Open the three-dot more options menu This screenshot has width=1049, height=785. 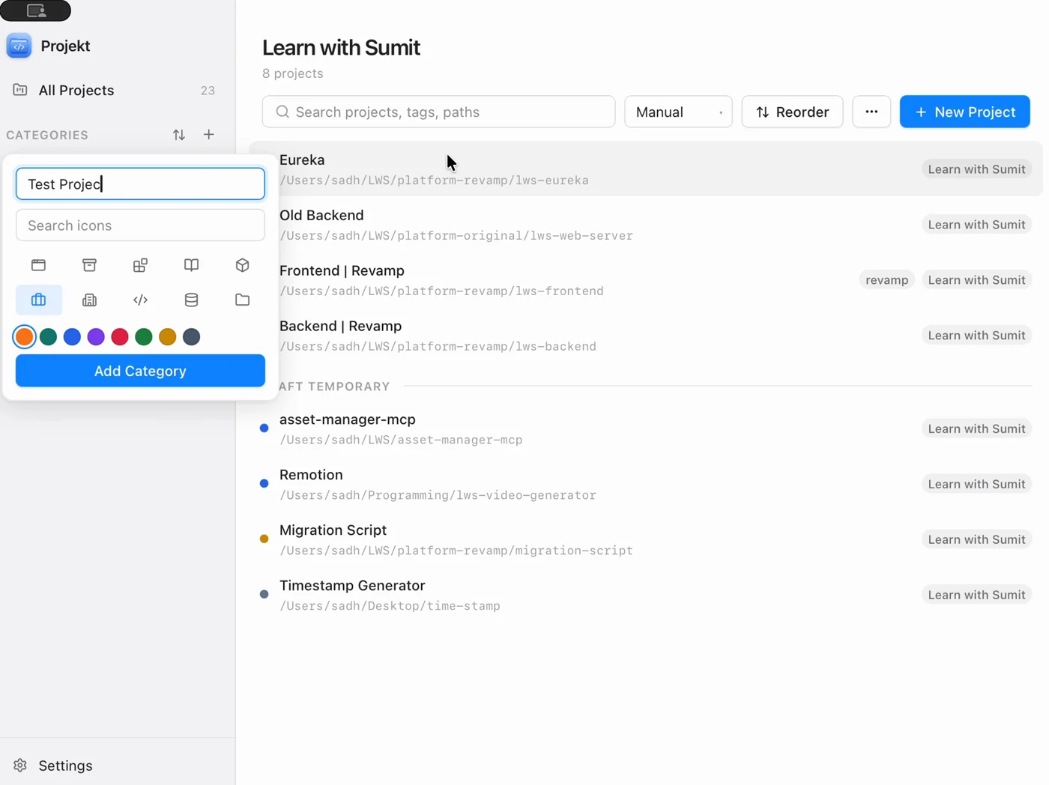[x=871, y=112]
